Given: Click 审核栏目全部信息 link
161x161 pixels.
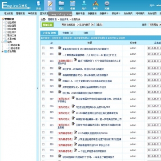Looking at the screenshot, I should click(x=116, y=38).
